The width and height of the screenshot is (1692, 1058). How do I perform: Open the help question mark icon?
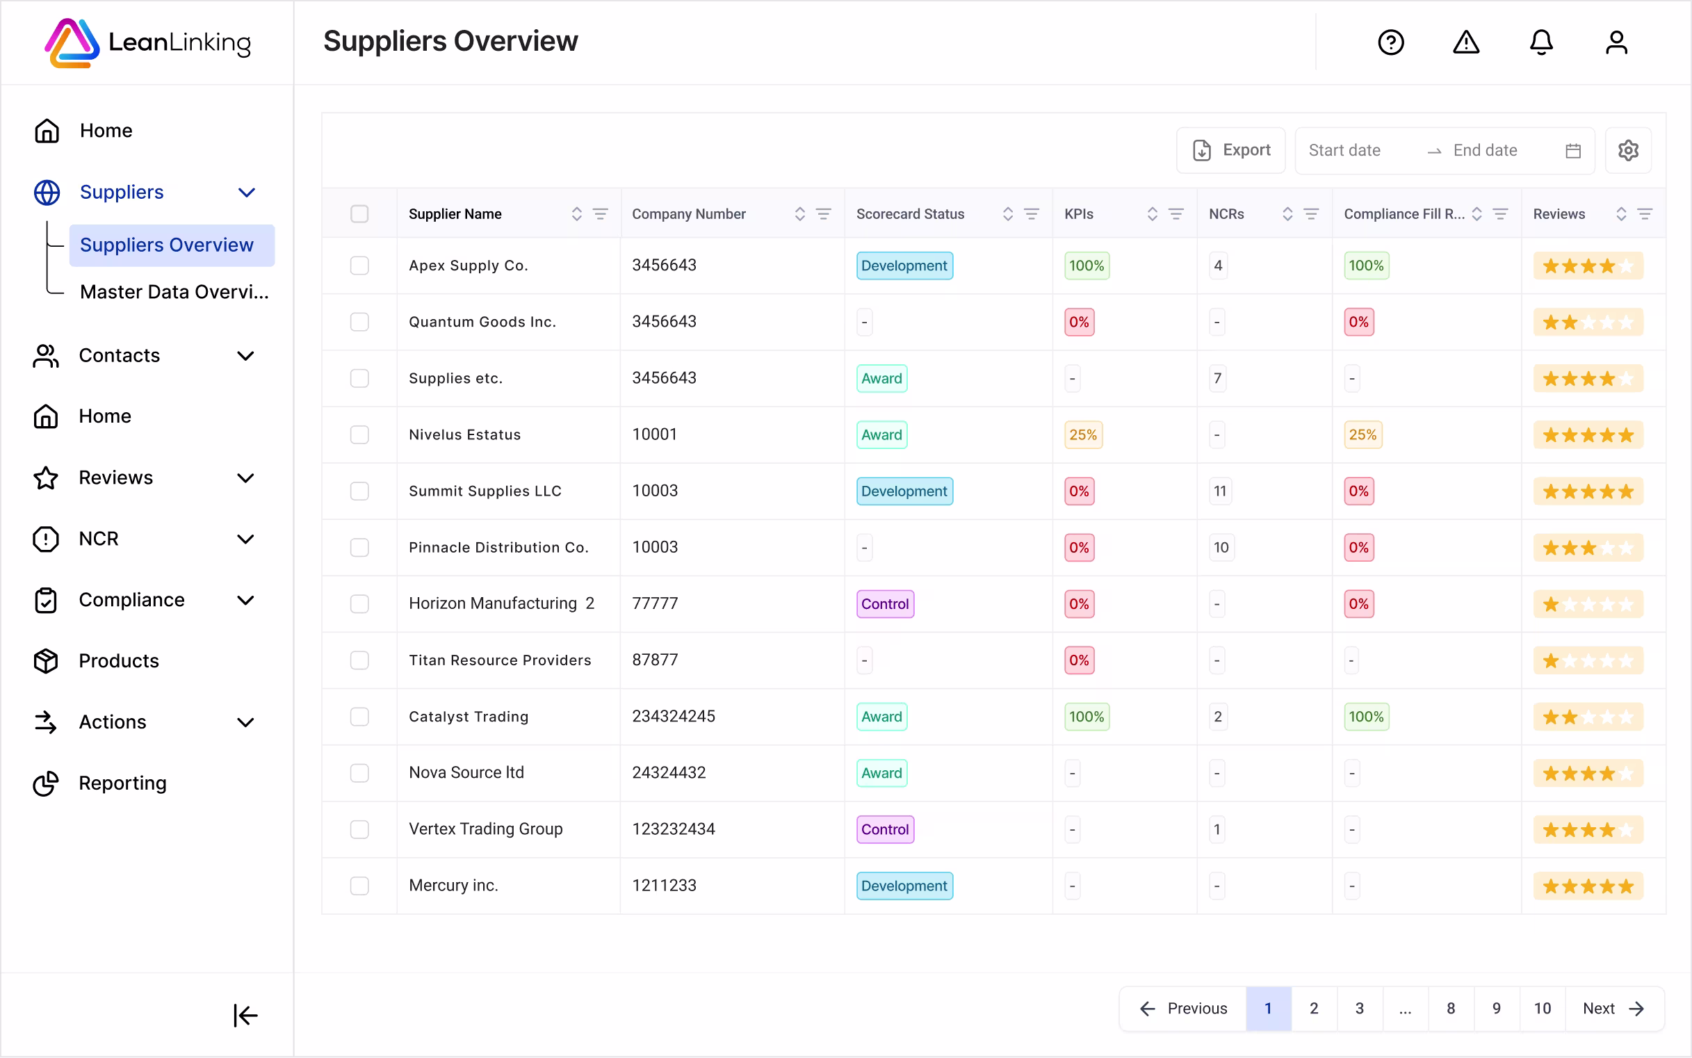point(1390,42)
